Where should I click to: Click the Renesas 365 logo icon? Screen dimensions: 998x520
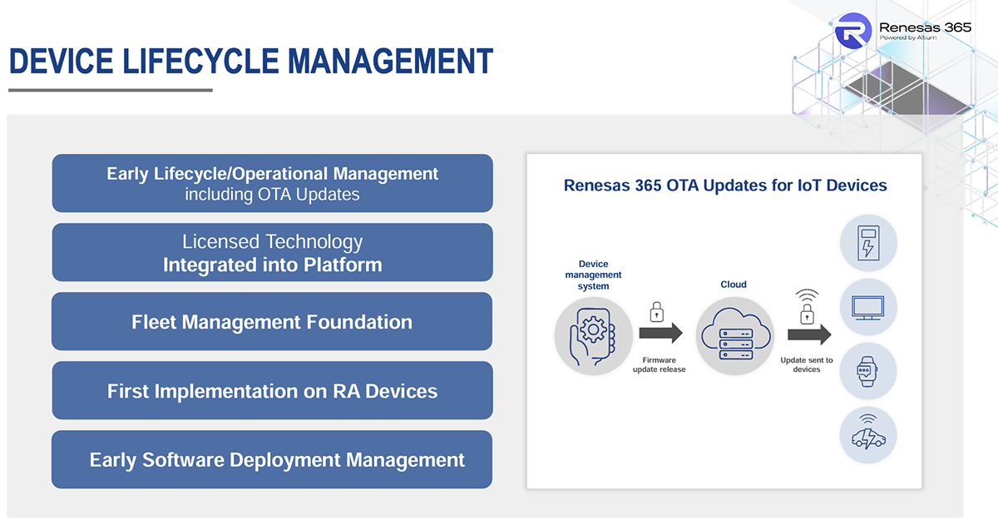853,33
